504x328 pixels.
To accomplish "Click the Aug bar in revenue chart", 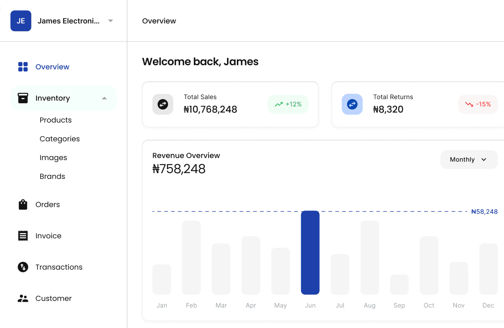I will [x=370, y=258].
